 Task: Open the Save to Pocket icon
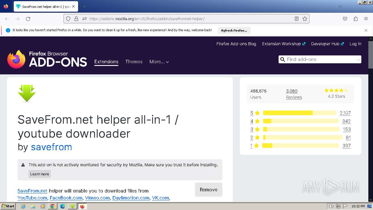[x=345, y=19]
